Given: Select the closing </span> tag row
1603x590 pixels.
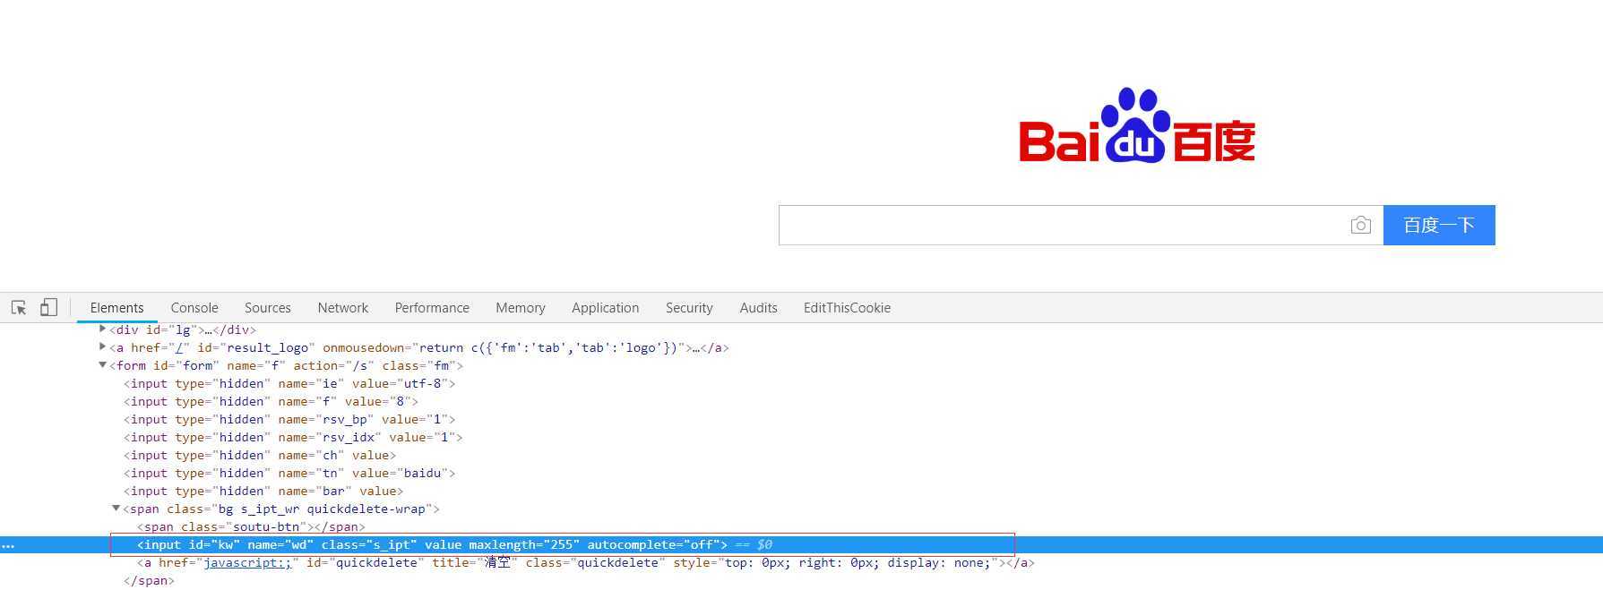Looking at the screenshot, I should (149, 580).
